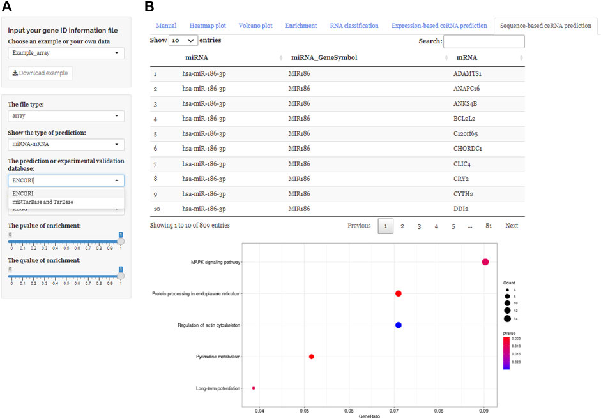This screenshot has width=601, height=419.
Task: Click the Regulation of actin cytoskeleton label
Action: 209,325
